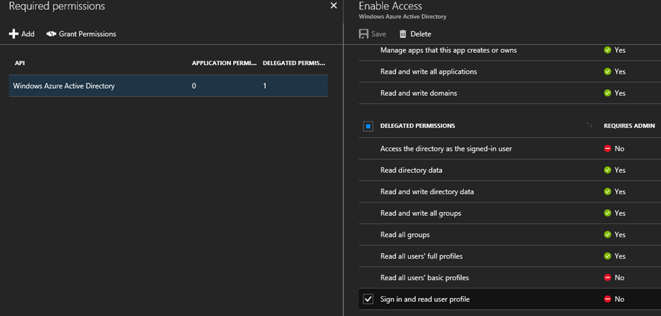Click the Delete trash can icon
The image size is (661, 316).
[x=403, y=34]
